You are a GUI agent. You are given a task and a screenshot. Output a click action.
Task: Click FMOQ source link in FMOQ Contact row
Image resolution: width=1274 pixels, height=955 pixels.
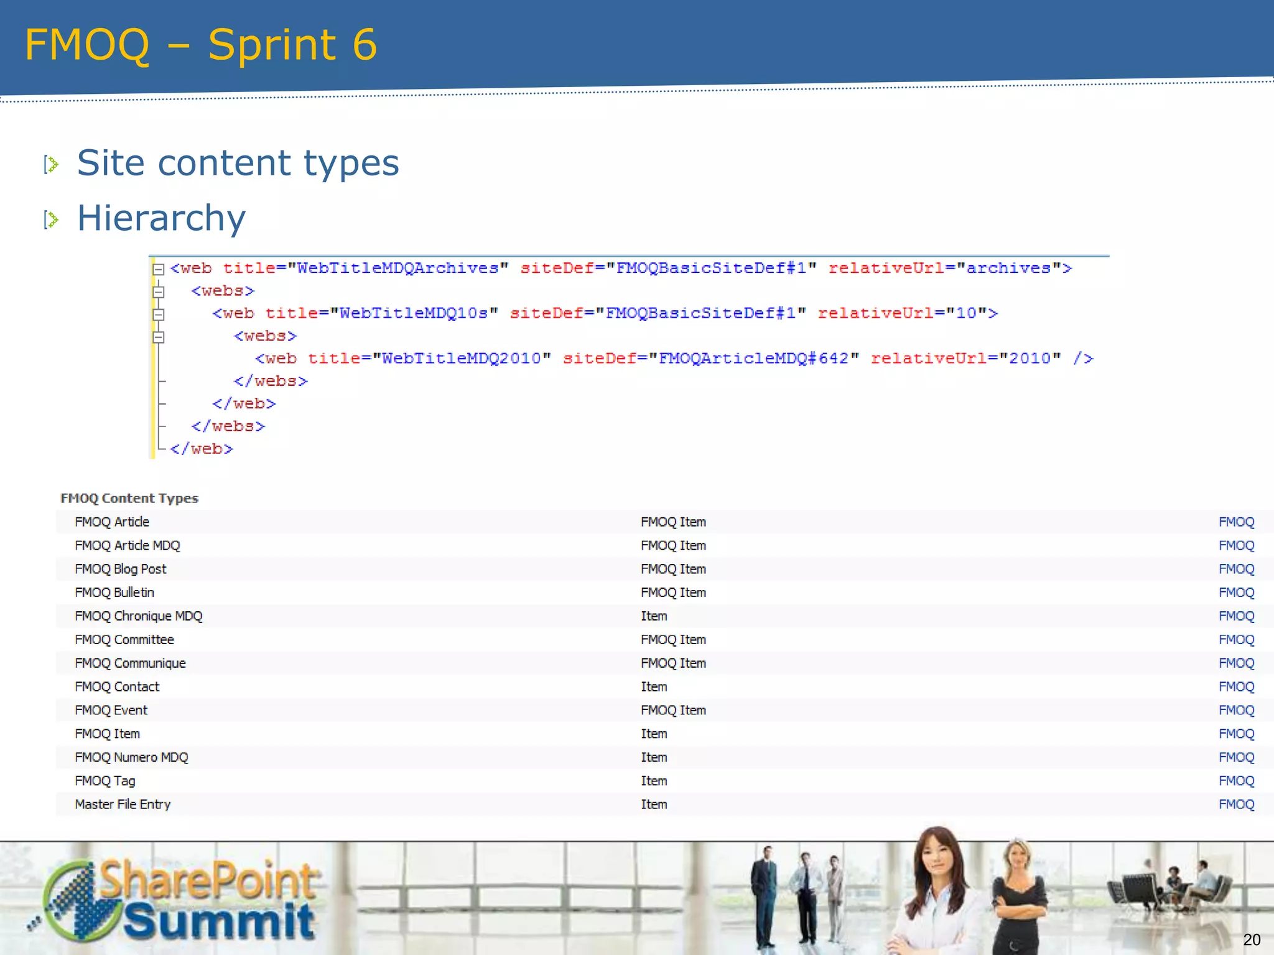(1236, 687)
